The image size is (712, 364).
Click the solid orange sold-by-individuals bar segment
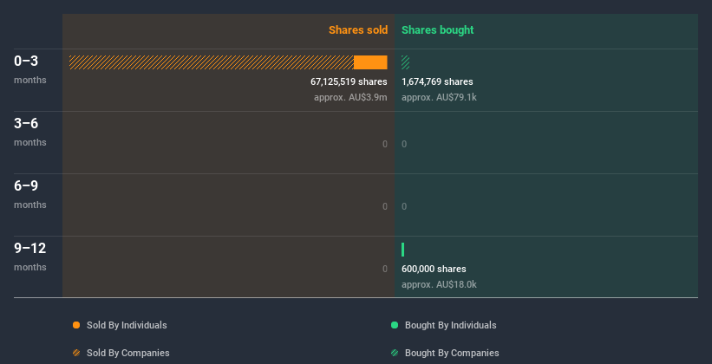click(370, 62)
